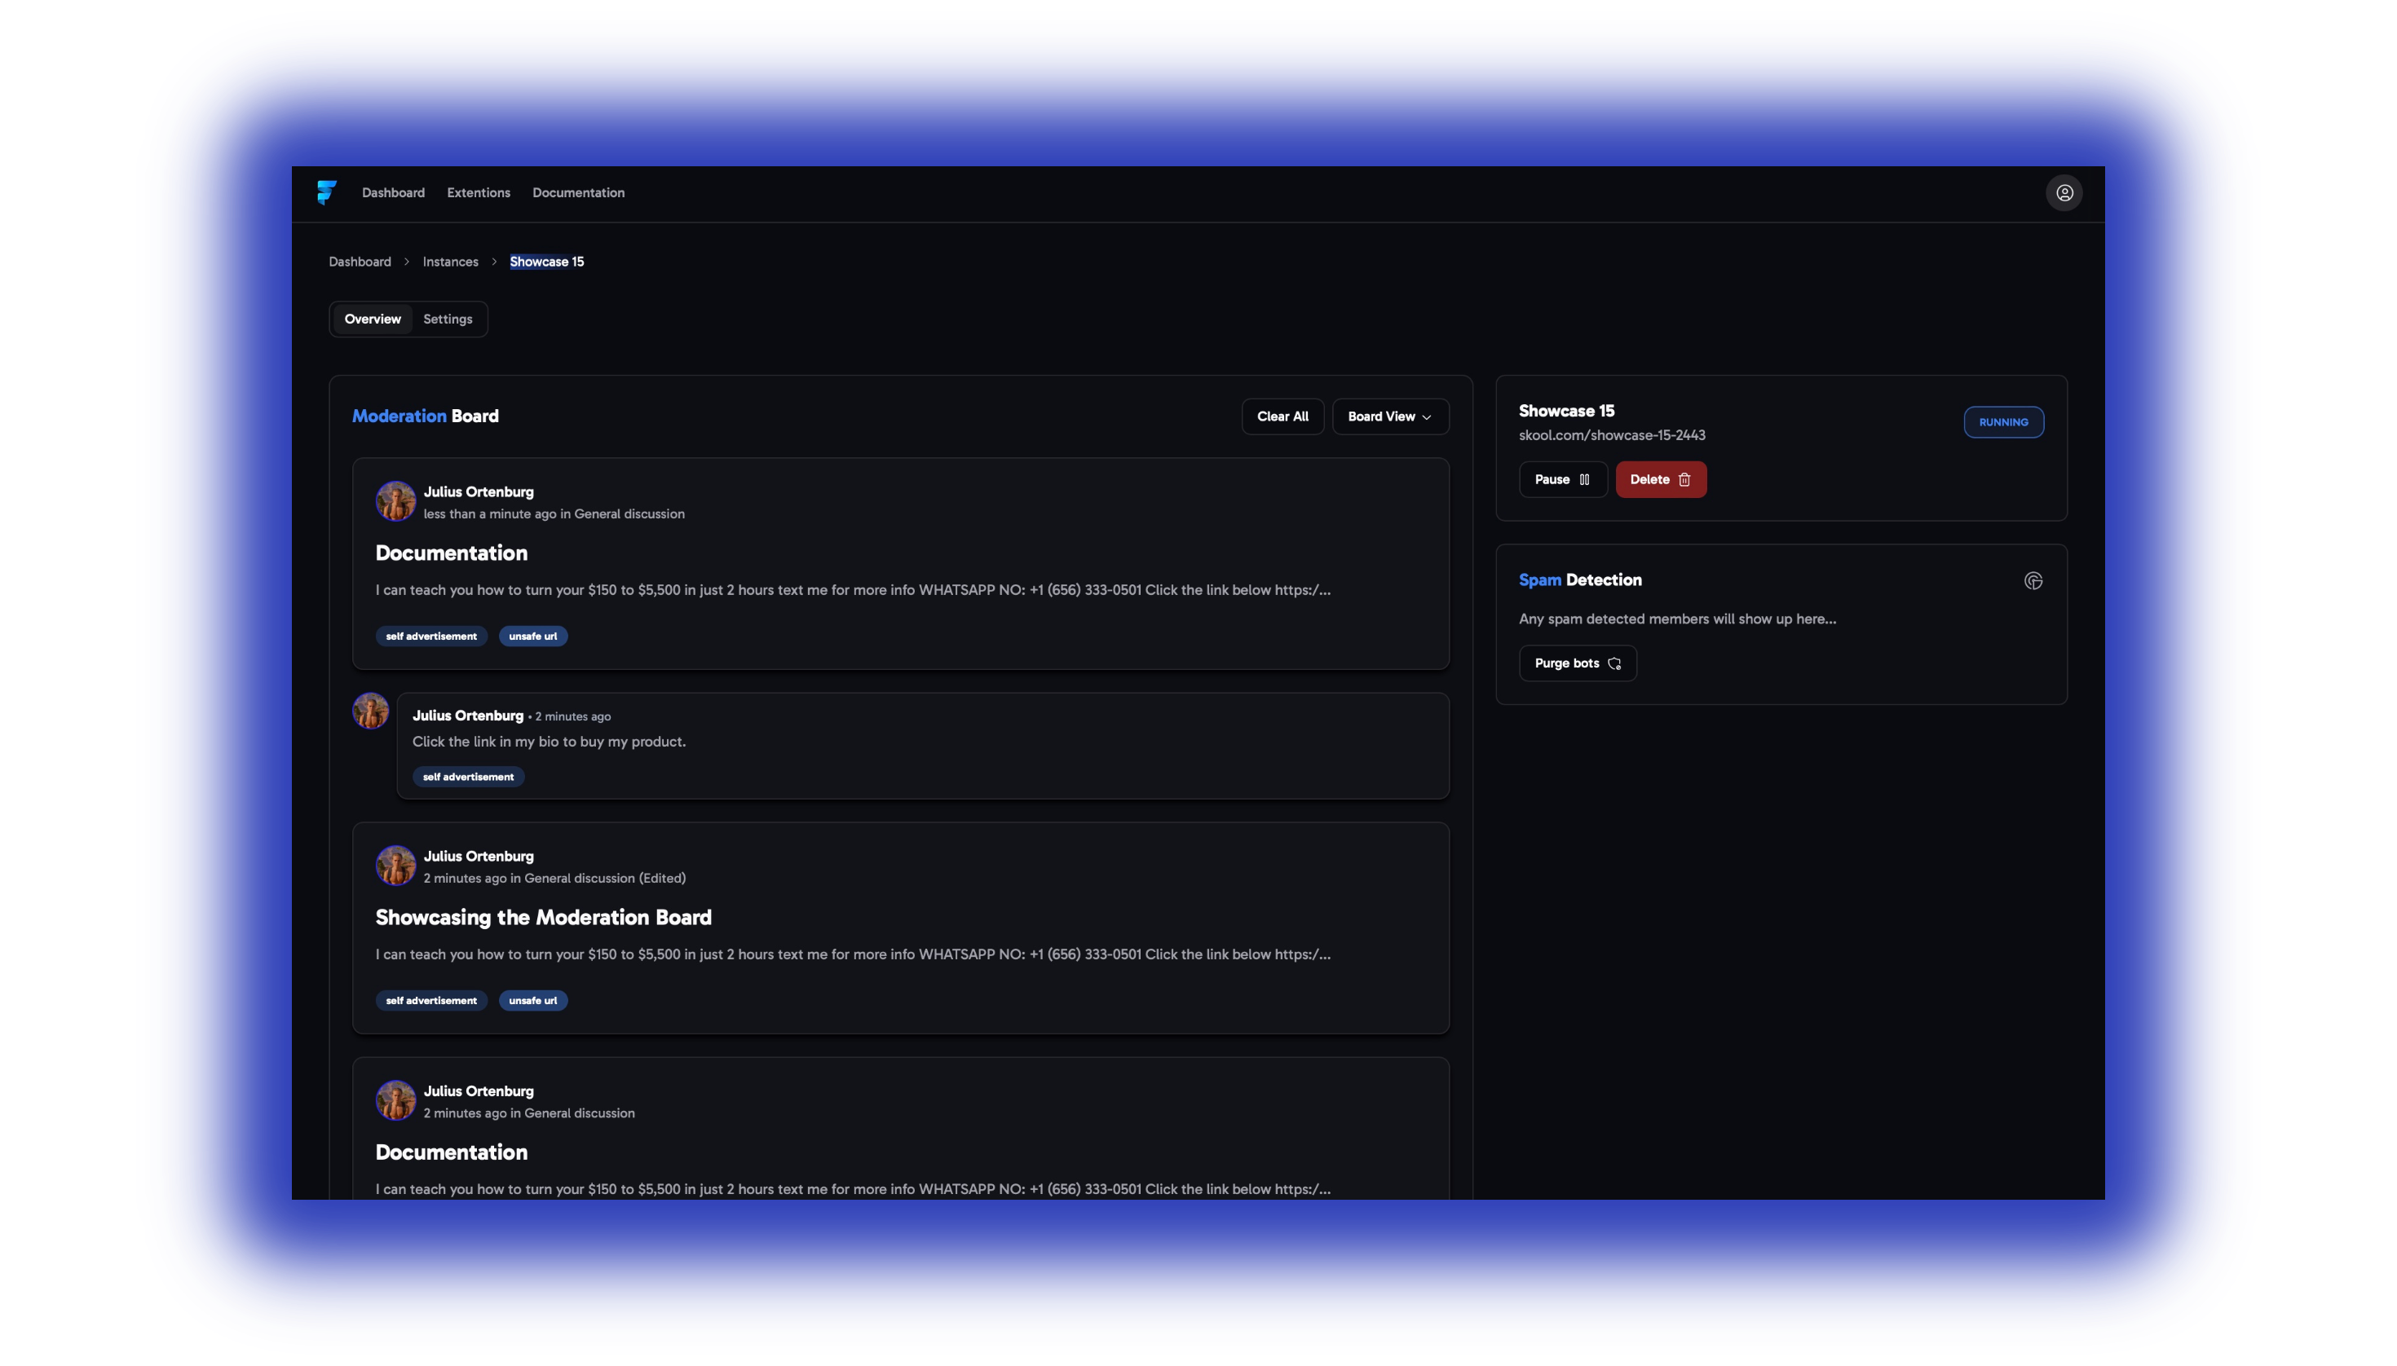Click the app logo in the navbar

point(325,192)
